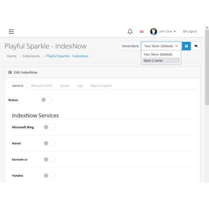209x209 pixels.
Task: Toggle the Status switch
Action: (46, 100)
